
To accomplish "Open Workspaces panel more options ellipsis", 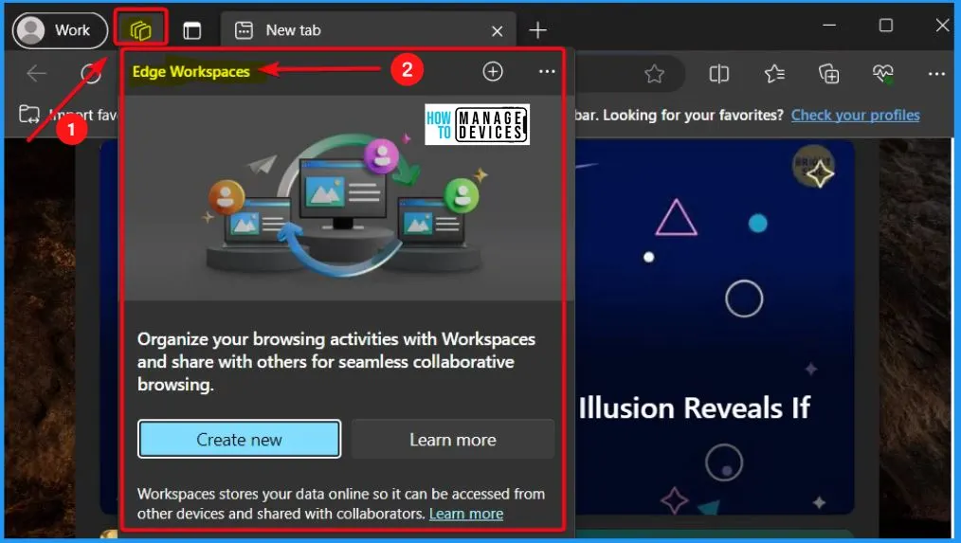I will pos(547,71).
